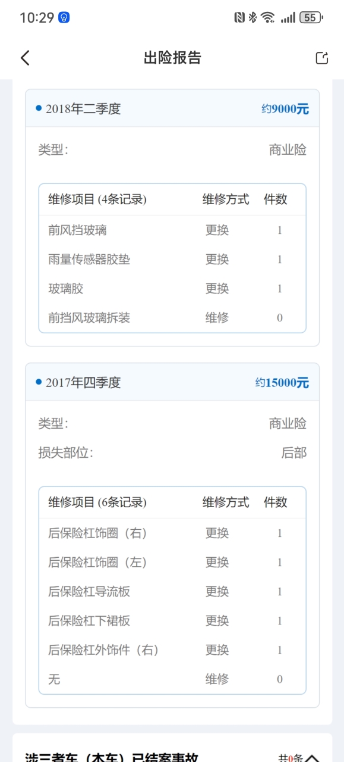Tap the blue lightbulb notification icon
Screen dimensions: 344x762
[x=64, y=18]
